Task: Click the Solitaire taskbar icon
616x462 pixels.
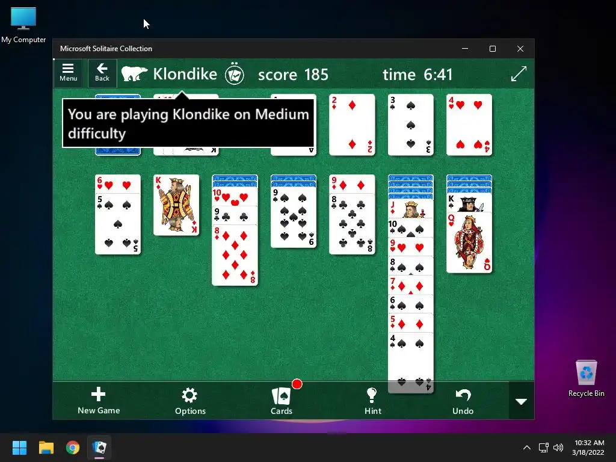Action: pyautogui.click(x=99, y=448)
